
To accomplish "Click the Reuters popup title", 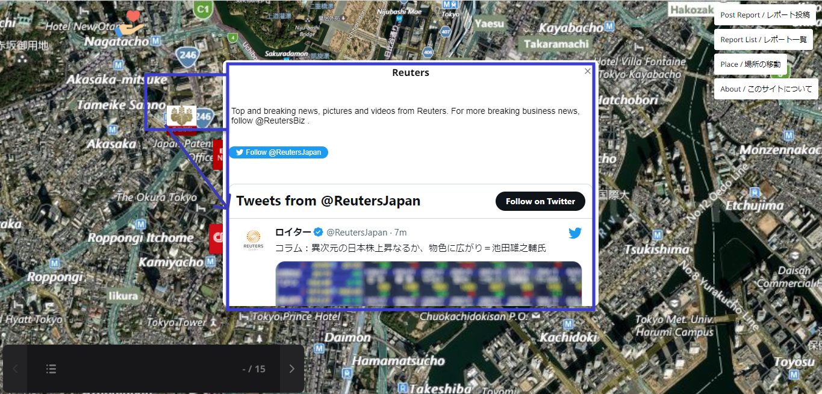I will click(x=411, y=73).
